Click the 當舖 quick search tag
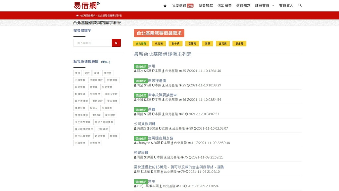Viewport: 339px width, 191px height. [x=97, y=73]
